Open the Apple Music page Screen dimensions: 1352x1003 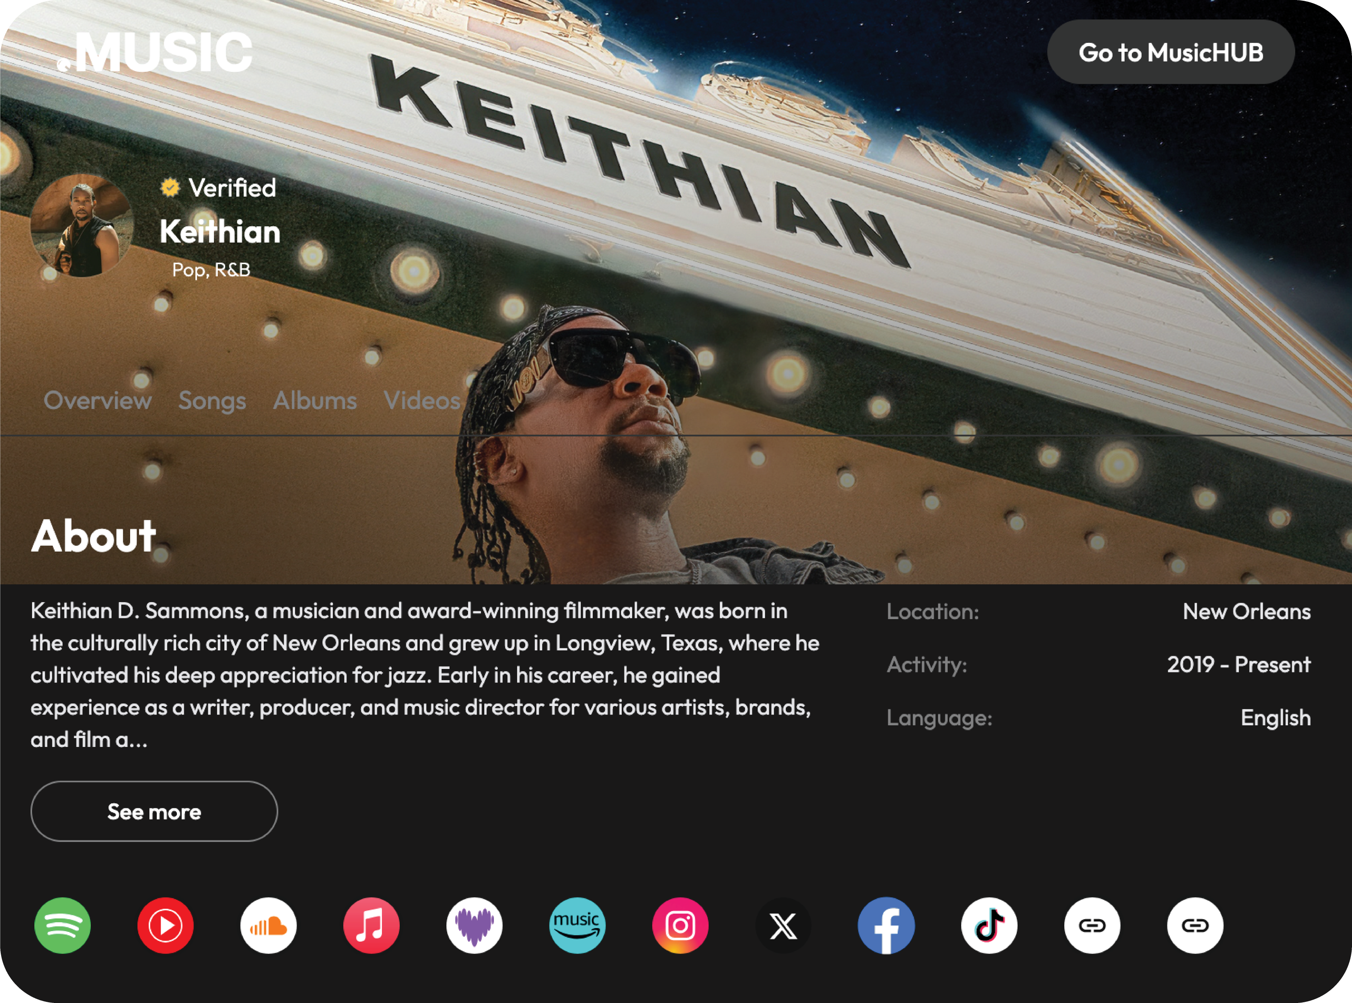pyautogui.click(x=372, y=926)
